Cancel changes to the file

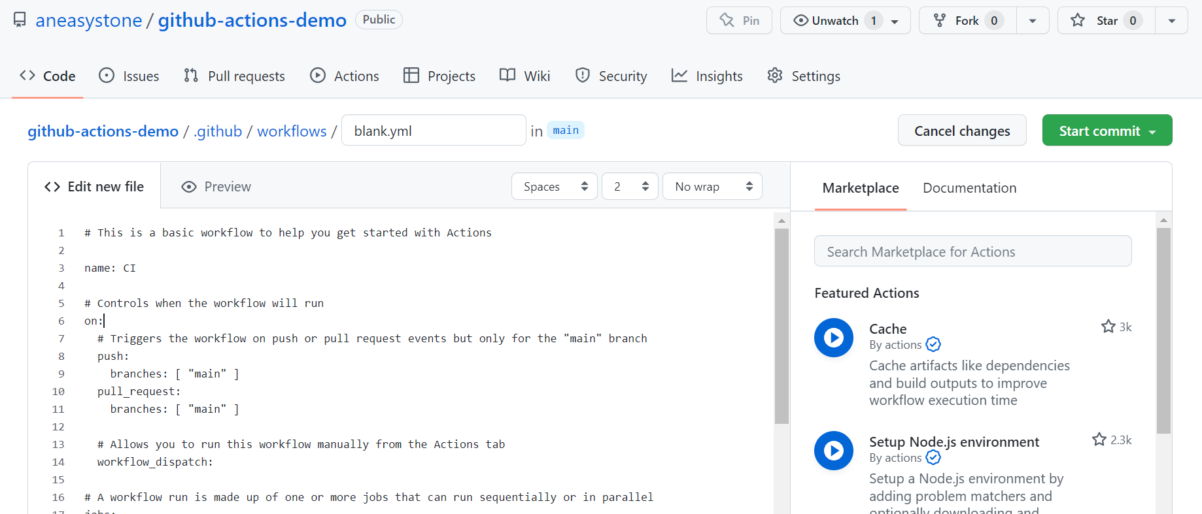click(962, 131)
